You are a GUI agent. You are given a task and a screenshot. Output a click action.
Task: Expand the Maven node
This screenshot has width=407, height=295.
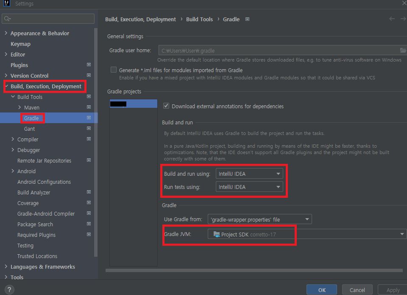[x=20, y=107]
